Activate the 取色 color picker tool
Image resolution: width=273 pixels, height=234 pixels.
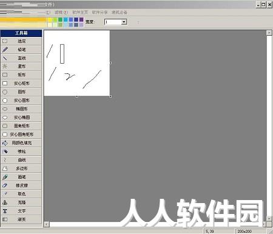21,194
